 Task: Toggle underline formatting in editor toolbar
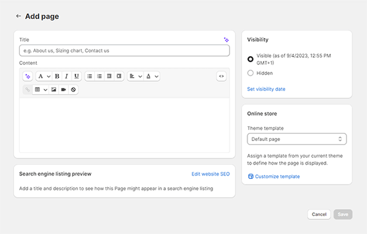76,76
